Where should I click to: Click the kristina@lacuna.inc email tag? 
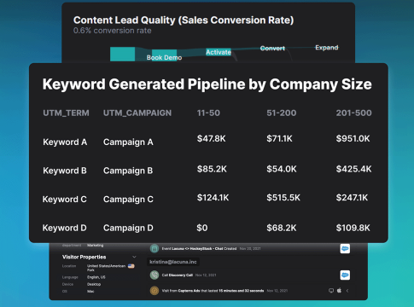(x=173, y=262)
